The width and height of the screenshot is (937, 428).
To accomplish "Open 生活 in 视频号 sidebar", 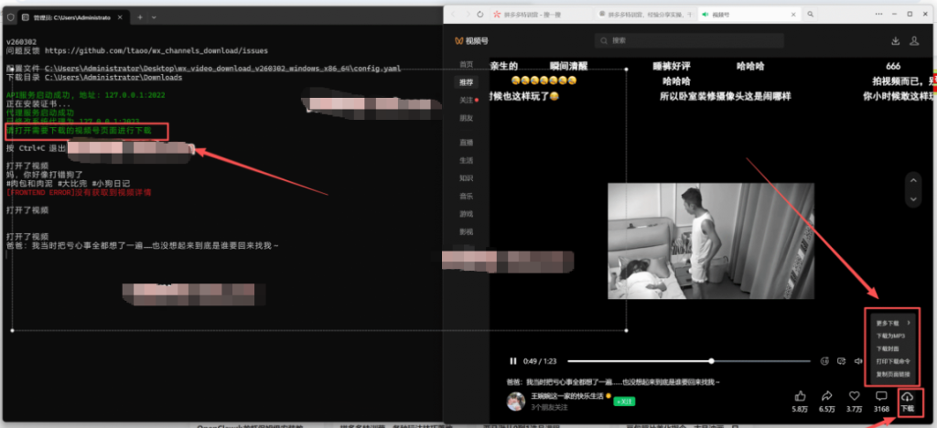I will pos(466,161).
